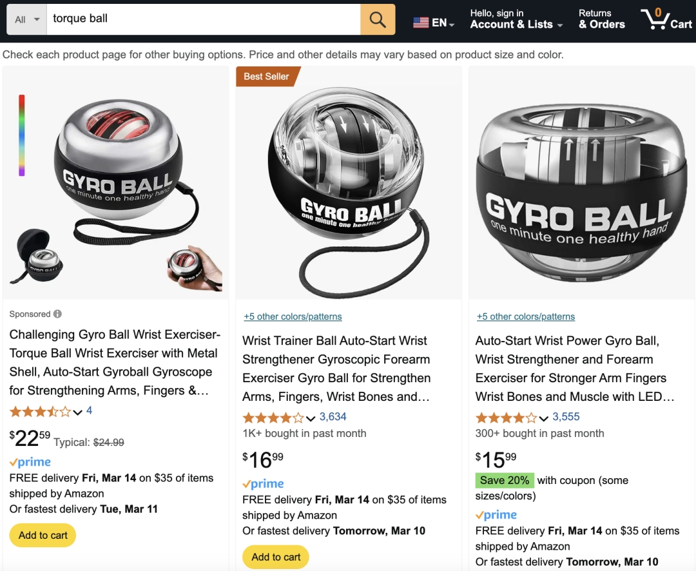Open Returns & Orders page
The image size is (696, 571).
coord(601,19)
